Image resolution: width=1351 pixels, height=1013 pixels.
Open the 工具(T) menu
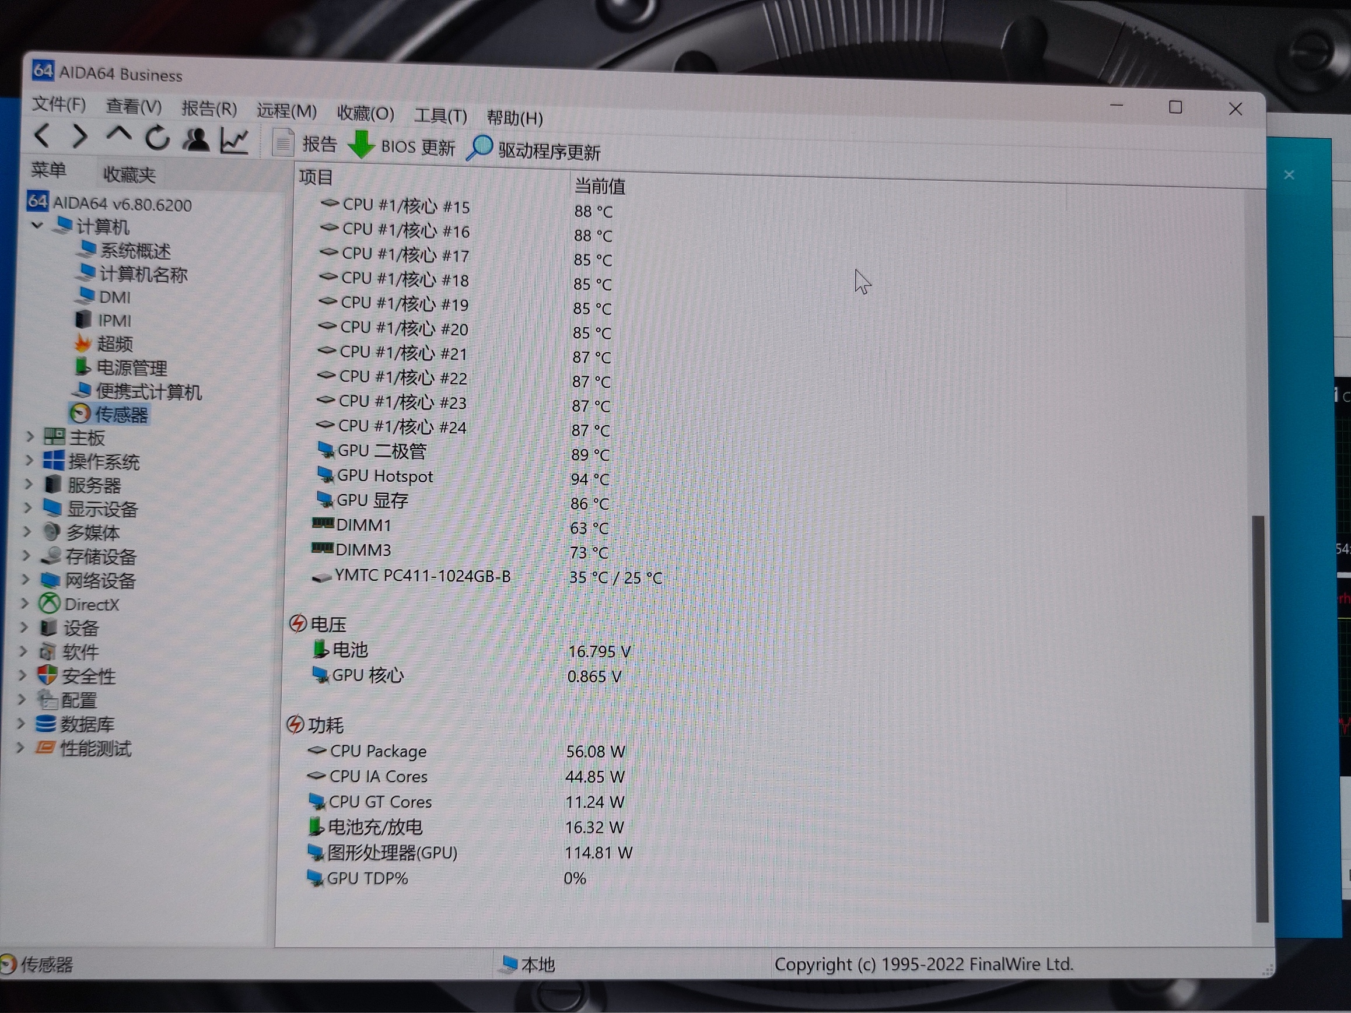click(440, 115)
